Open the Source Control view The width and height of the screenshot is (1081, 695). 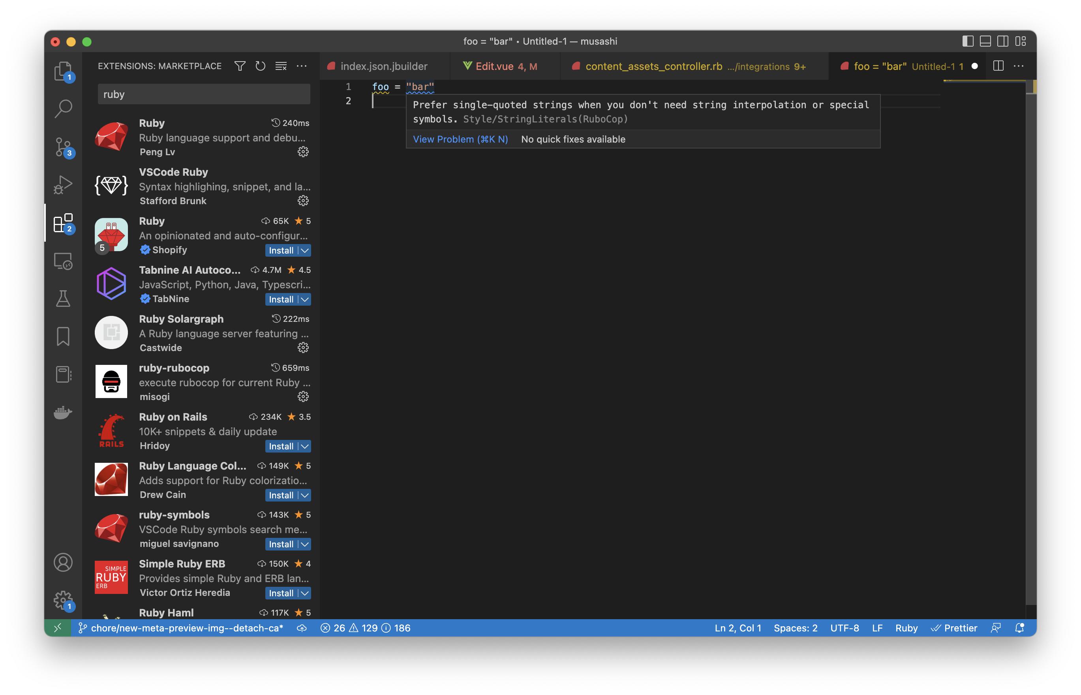coord(63,147)
